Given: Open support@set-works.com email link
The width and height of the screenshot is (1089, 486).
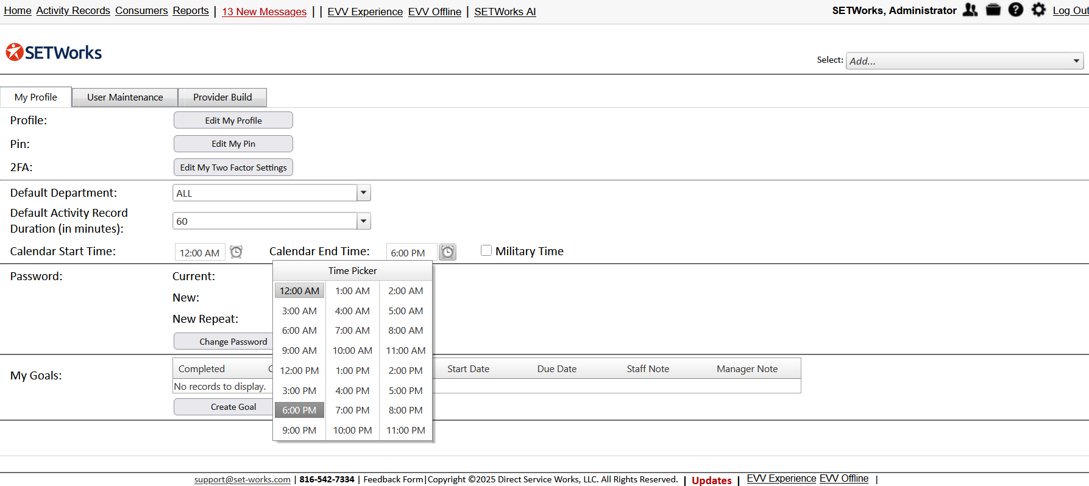Looking at the screenshot, I should (x=243, y=479).
